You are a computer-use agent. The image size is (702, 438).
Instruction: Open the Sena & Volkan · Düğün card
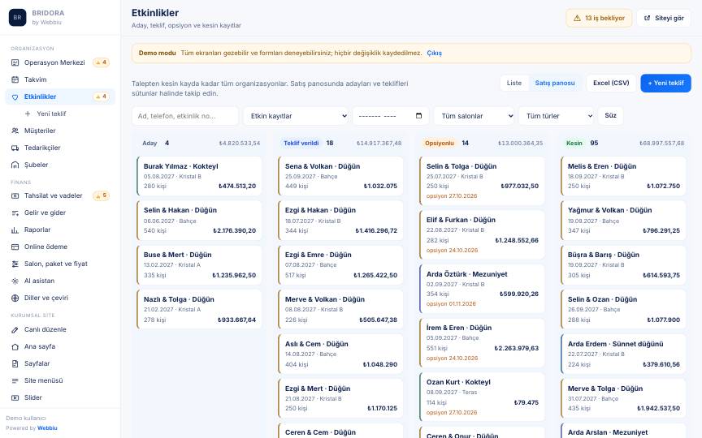(x=340, y=176)
